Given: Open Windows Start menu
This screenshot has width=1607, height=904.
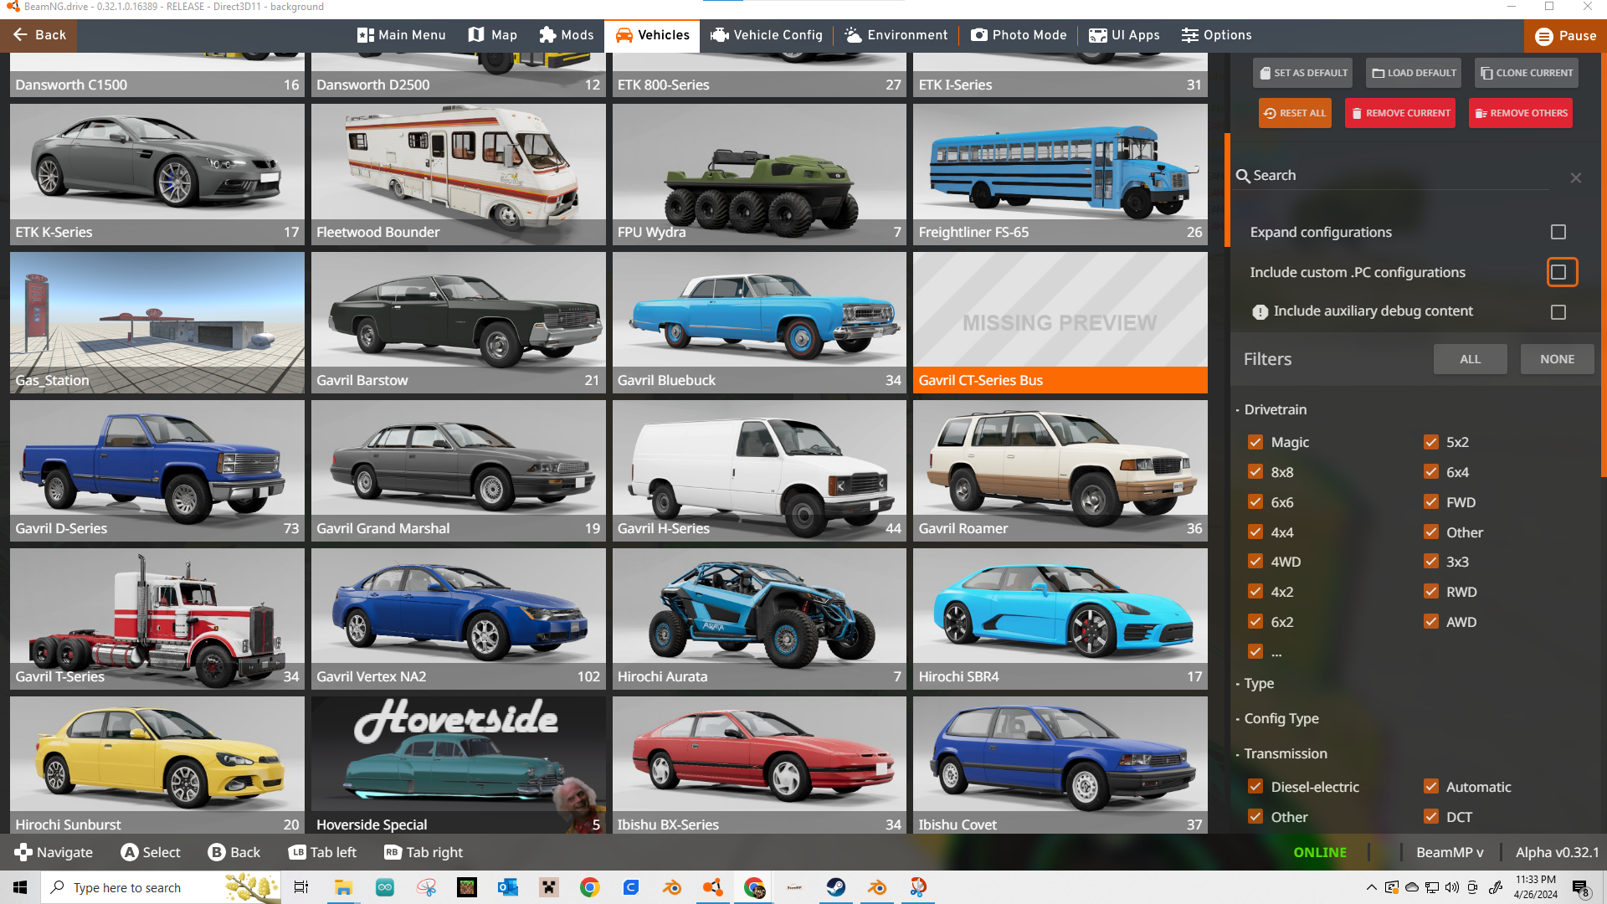Looking at the screenshot, I should coord(20,887).
